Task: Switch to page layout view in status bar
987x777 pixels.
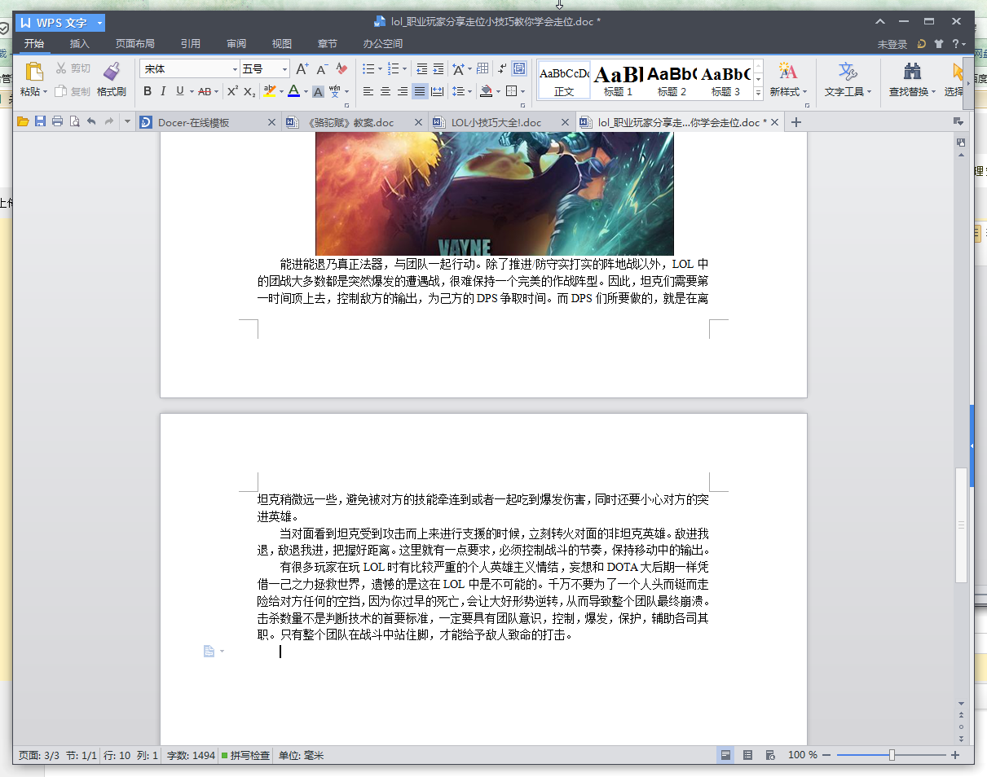Action: coord(725,756)
